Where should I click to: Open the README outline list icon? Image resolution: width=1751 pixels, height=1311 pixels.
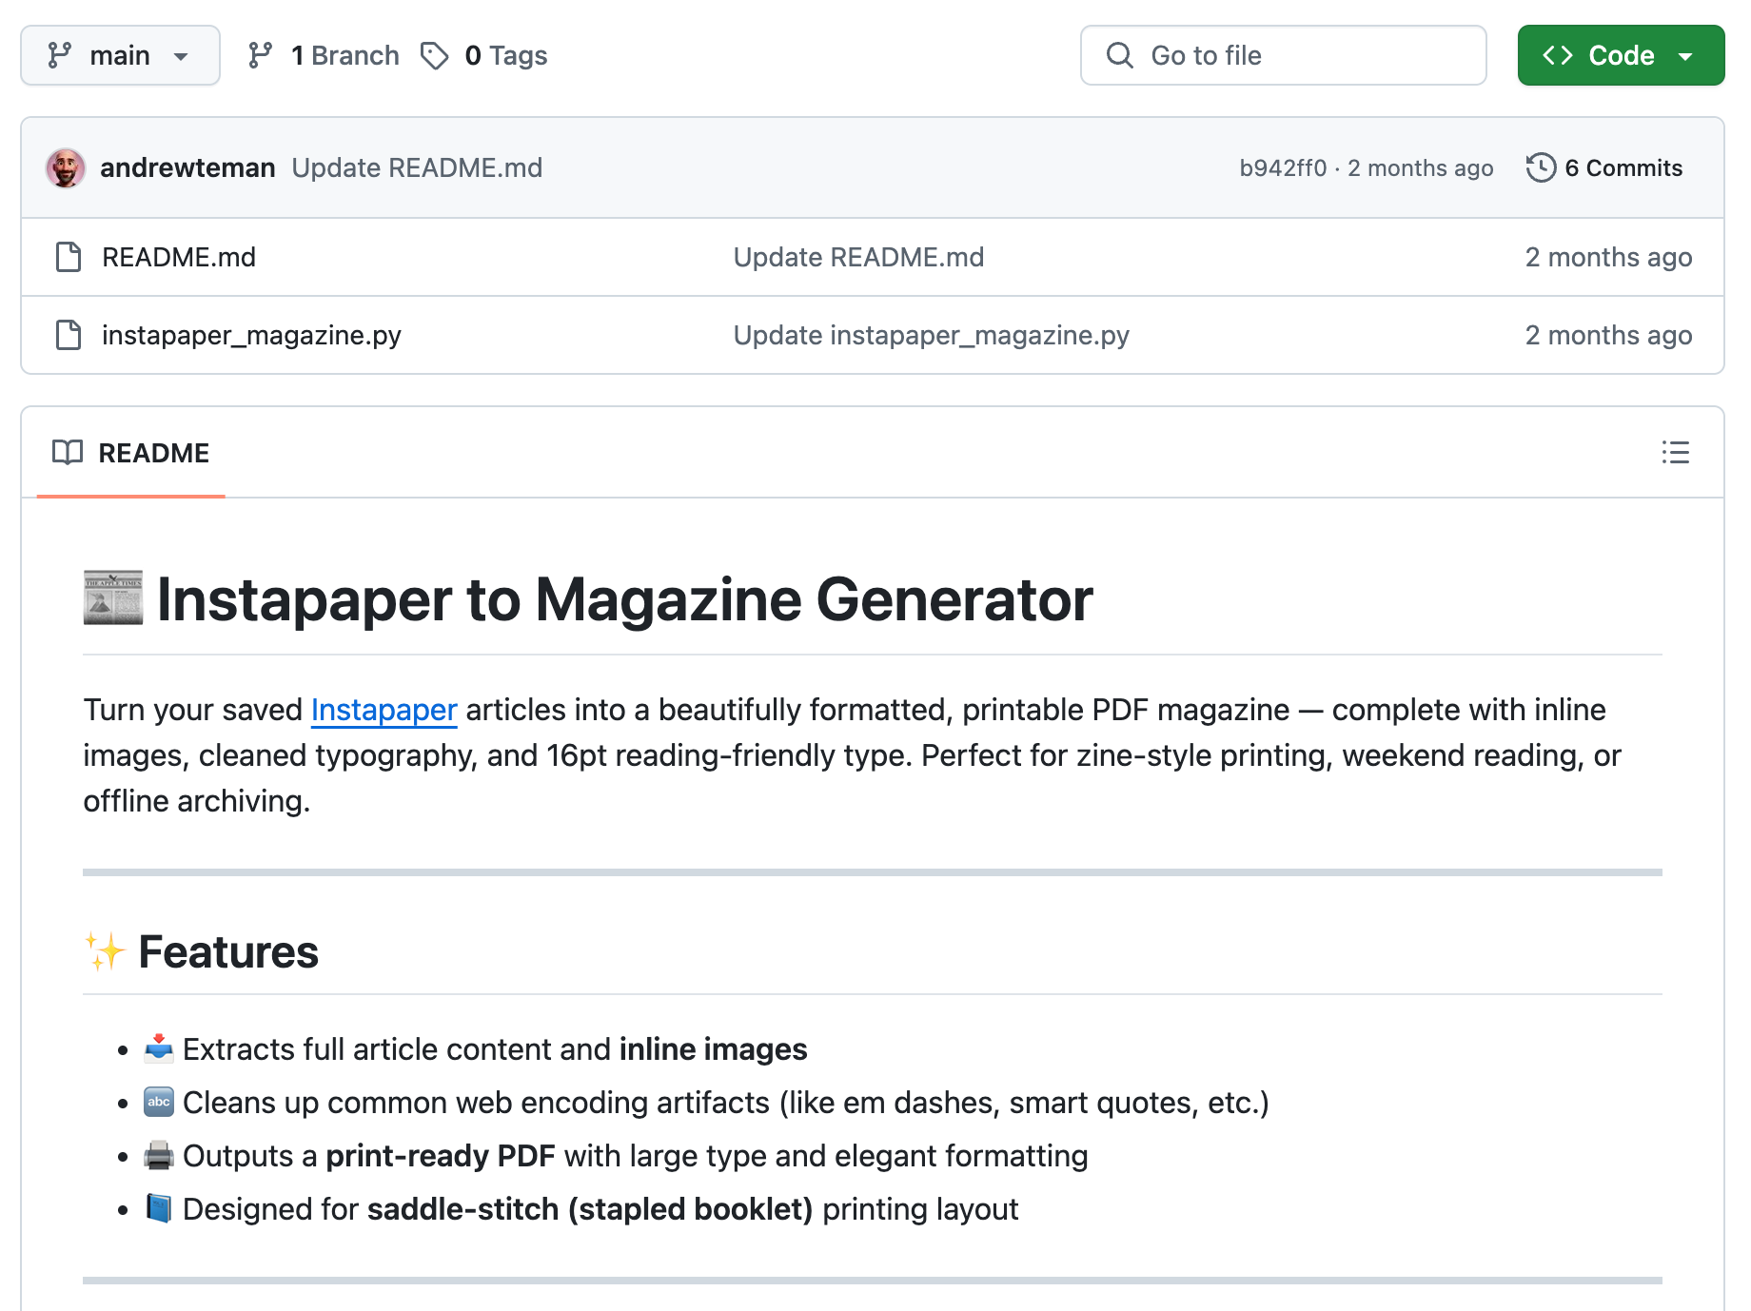tap(1675, 453)
